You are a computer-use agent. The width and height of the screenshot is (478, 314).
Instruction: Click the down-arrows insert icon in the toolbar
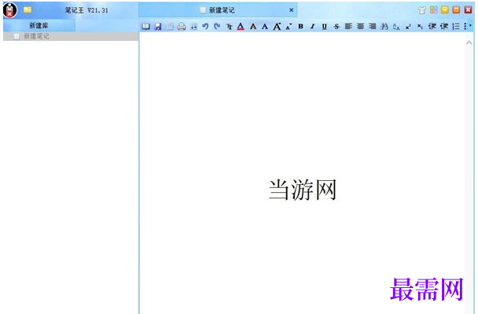pyautogui.click(x=193, y=27)
